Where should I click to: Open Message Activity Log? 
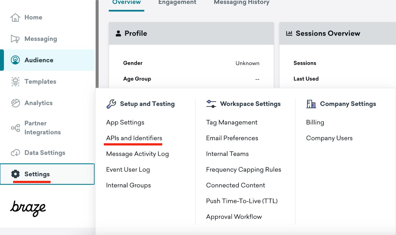pos(137,154)
